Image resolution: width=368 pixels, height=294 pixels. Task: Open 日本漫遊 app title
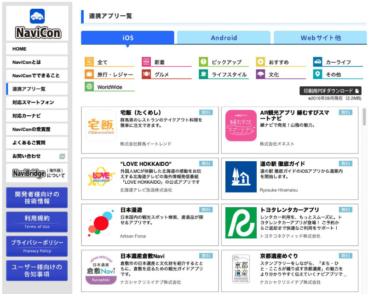pos(131,210)
